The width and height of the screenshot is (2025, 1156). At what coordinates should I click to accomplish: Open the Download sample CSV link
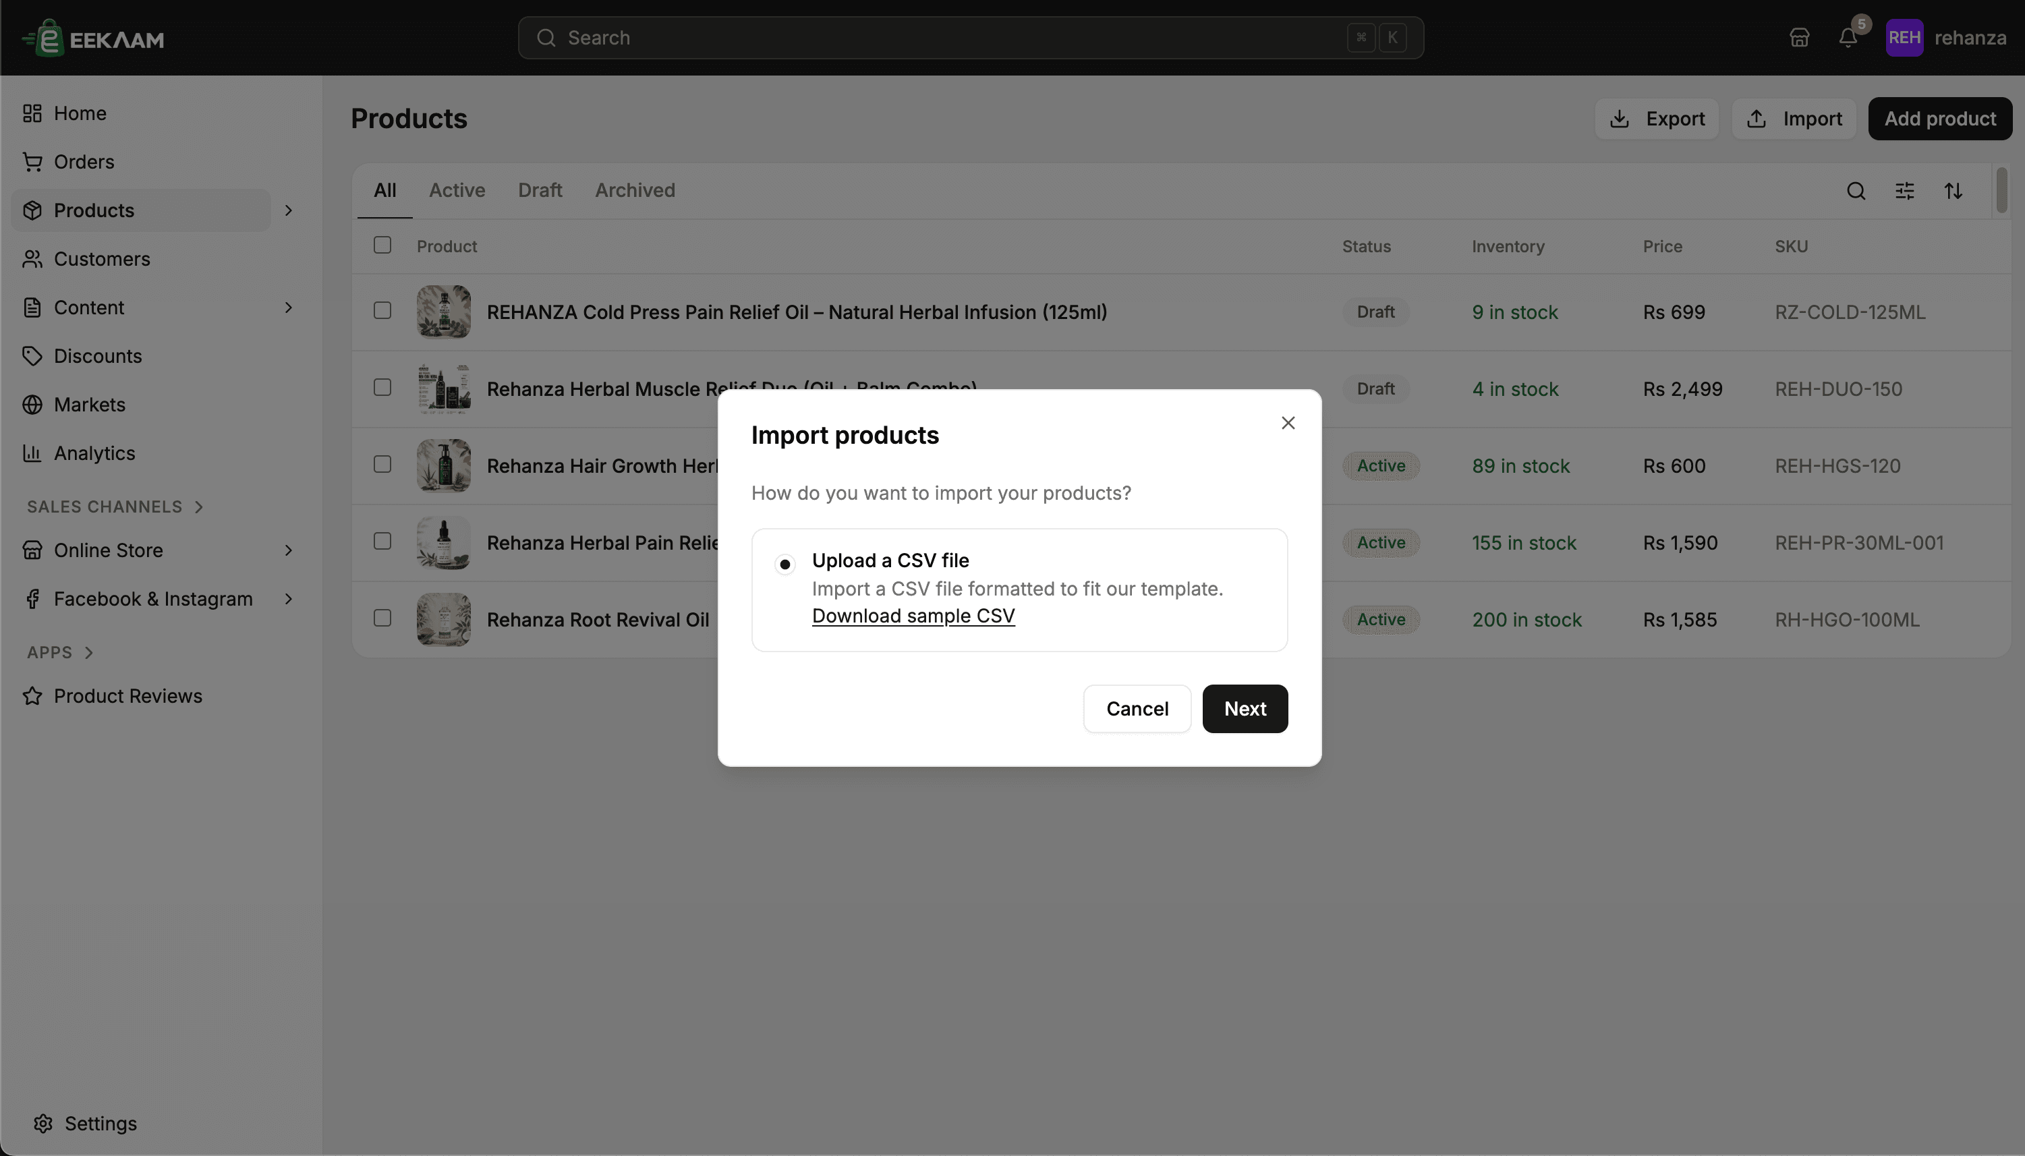[x=913, y=616]
